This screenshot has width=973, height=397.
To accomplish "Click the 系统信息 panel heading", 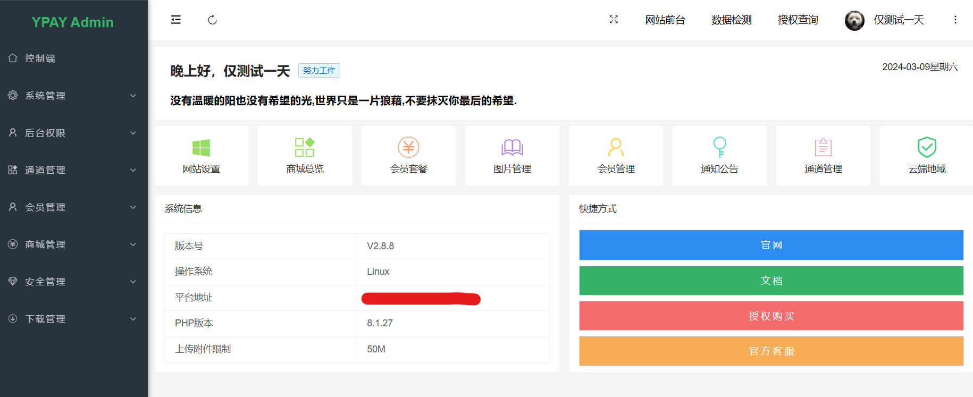I will click(x=183, y=209).
